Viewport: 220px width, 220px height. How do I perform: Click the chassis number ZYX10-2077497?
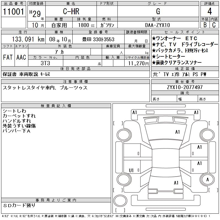pos(185,87)
